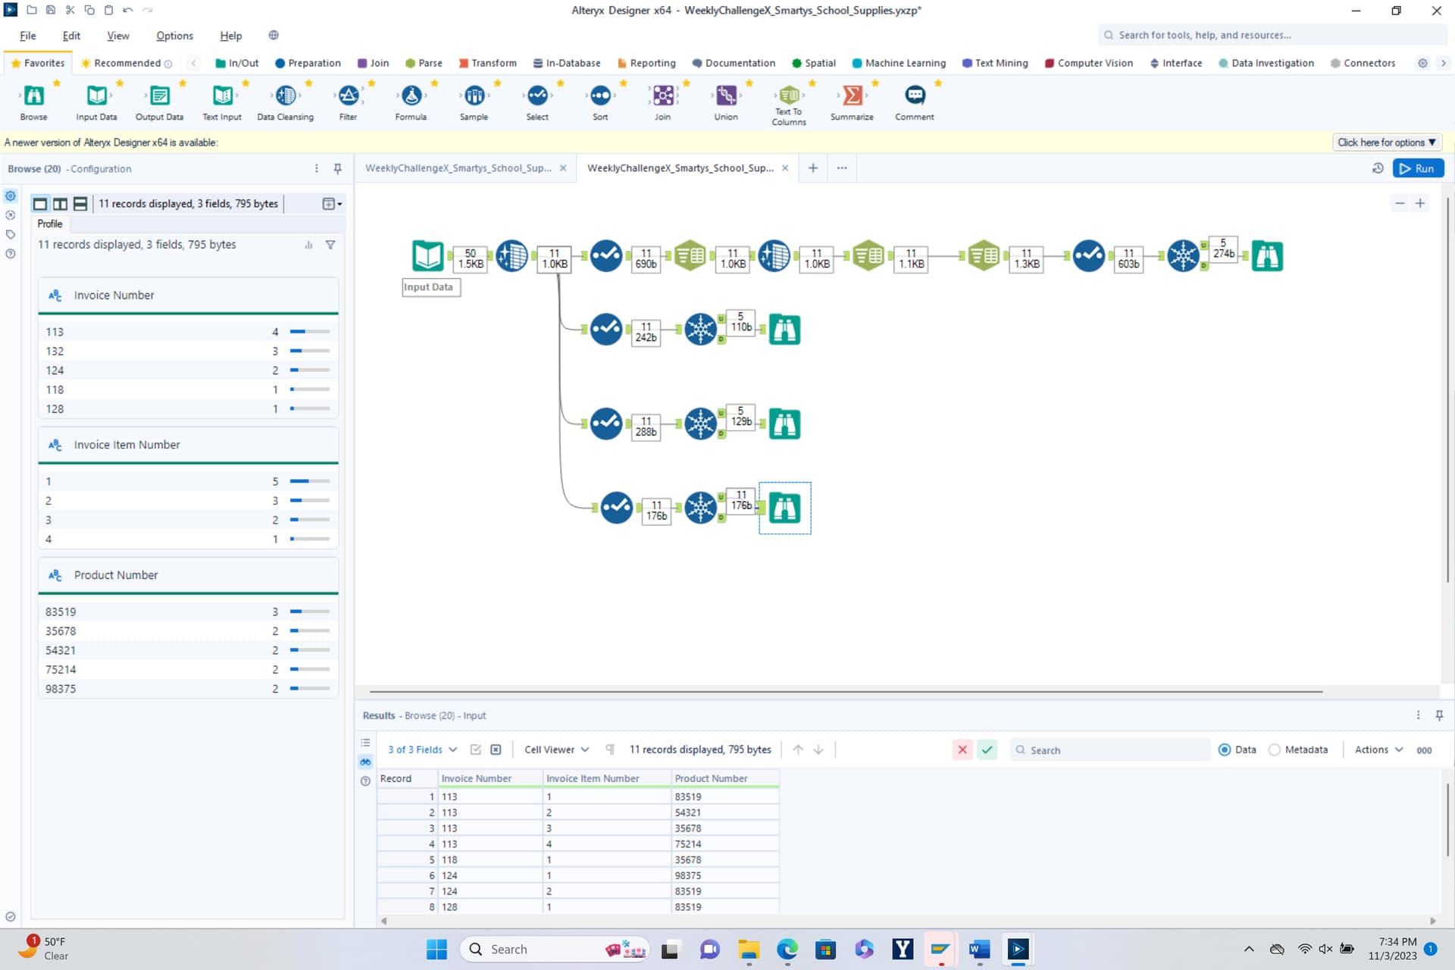Click the global search for tools field
This screenshot has width=1455, height=970.
click(1273, 35)
